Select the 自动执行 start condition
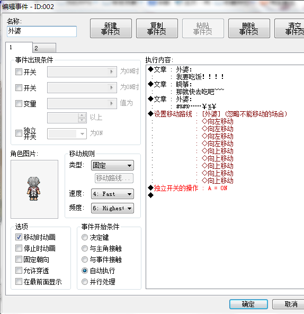 [85, 271]
